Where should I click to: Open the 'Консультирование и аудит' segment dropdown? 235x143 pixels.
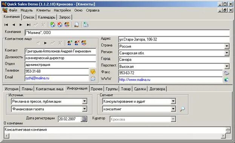(173, 101)
